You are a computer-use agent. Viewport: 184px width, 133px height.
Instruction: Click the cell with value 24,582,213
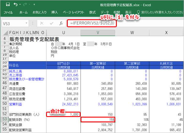[70, 104]
